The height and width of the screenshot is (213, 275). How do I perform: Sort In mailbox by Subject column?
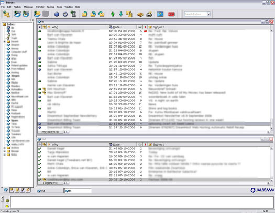point(208,27)
